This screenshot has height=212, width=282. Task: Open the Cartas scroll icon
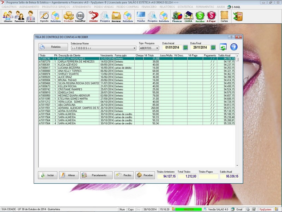(224, 16)
